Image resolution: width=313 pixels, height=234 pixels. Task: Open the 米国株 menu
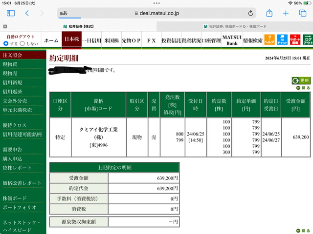tap(112, 40)
